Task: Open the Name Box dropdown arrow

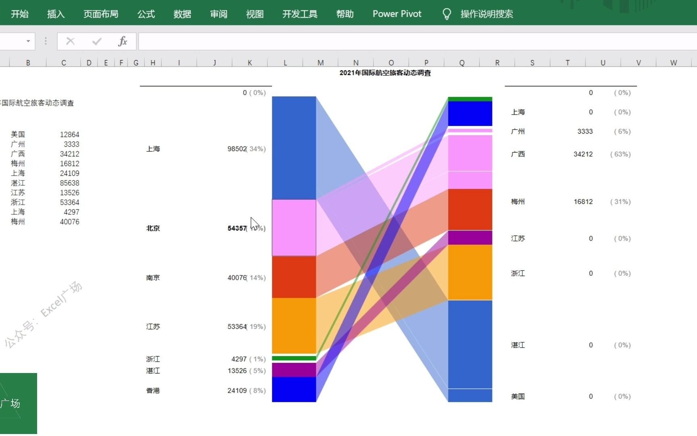Action: 27,41
